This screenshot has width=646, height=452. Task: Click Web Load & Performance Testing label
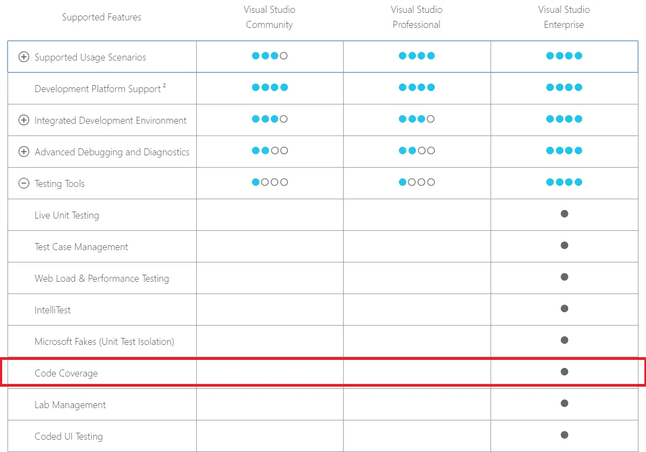(x=102, y=278)
